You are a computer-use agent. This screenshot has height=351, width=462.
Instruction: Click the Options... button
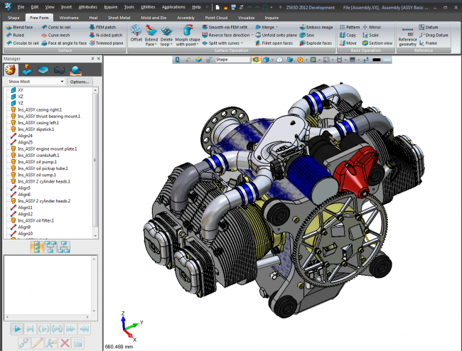[x=80, y=82]
